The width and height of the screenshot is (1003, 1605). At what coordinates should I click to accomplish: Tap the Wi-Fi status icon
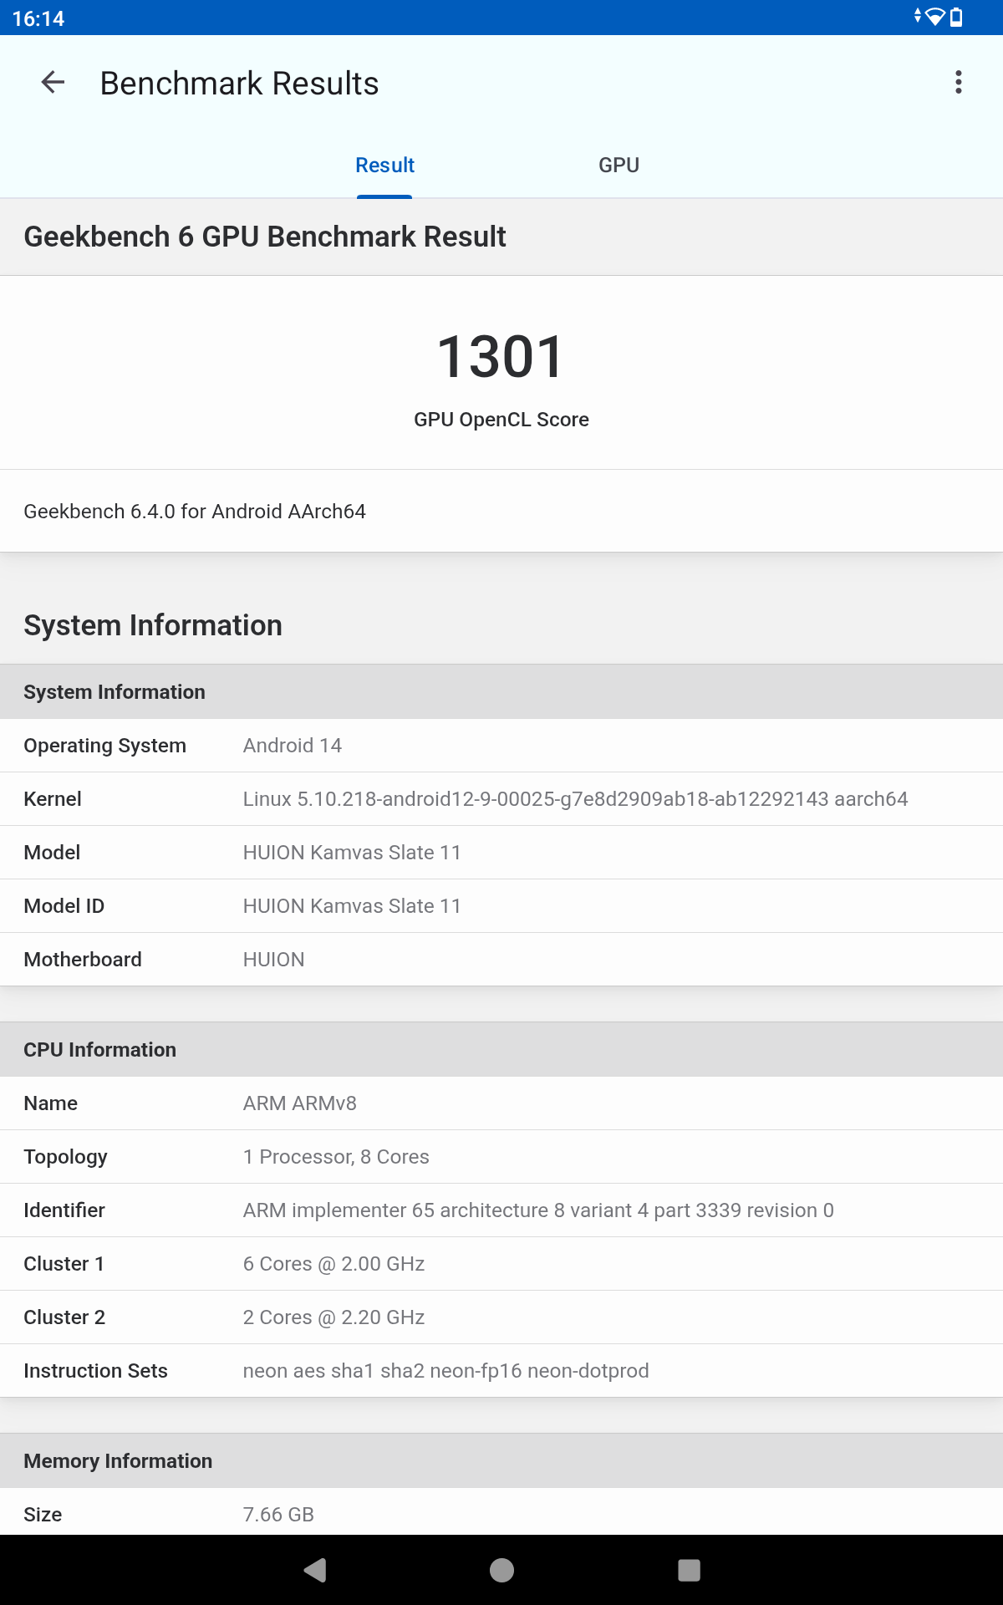(934, 18)
